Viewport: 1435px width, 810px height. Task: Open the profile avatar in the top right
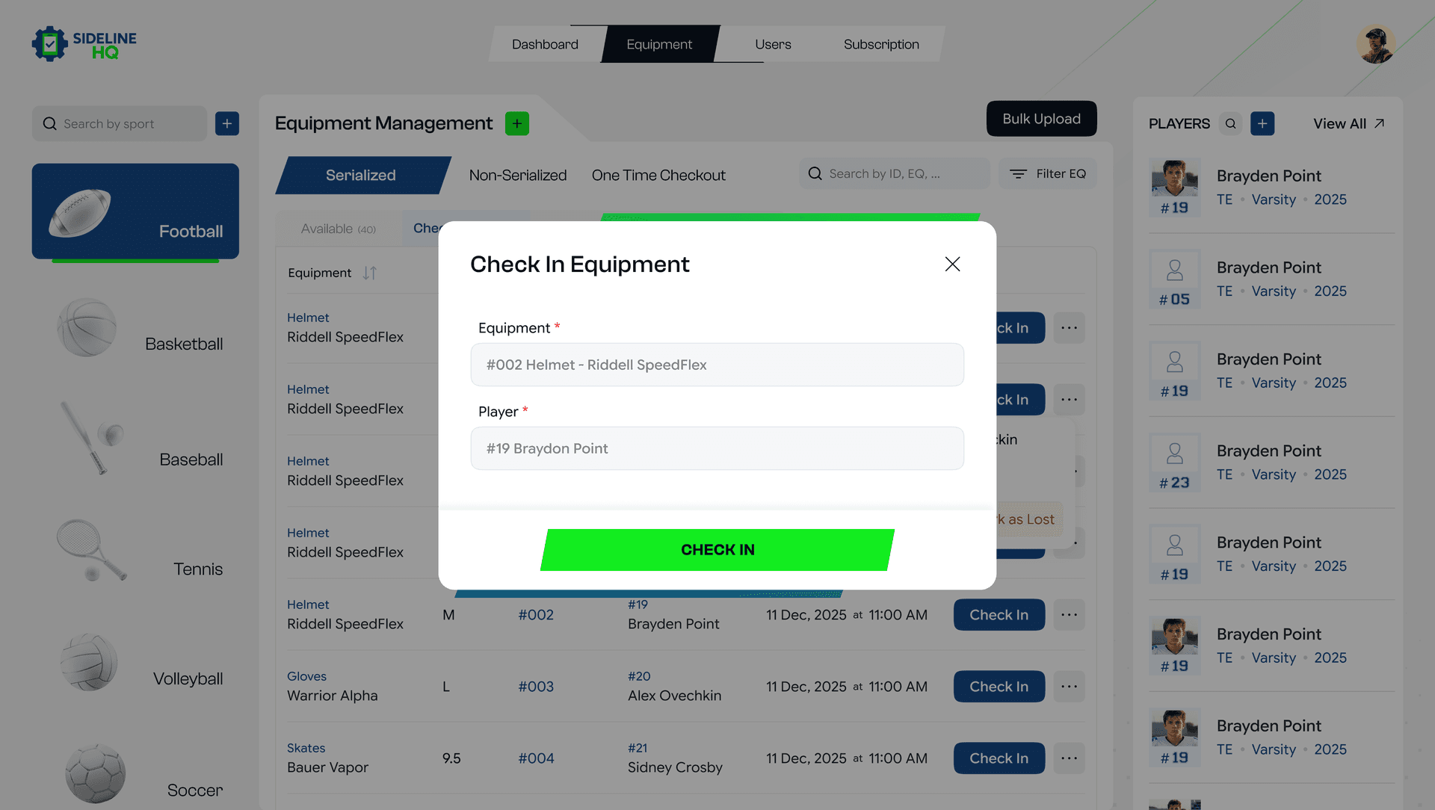coord(1376,43)
